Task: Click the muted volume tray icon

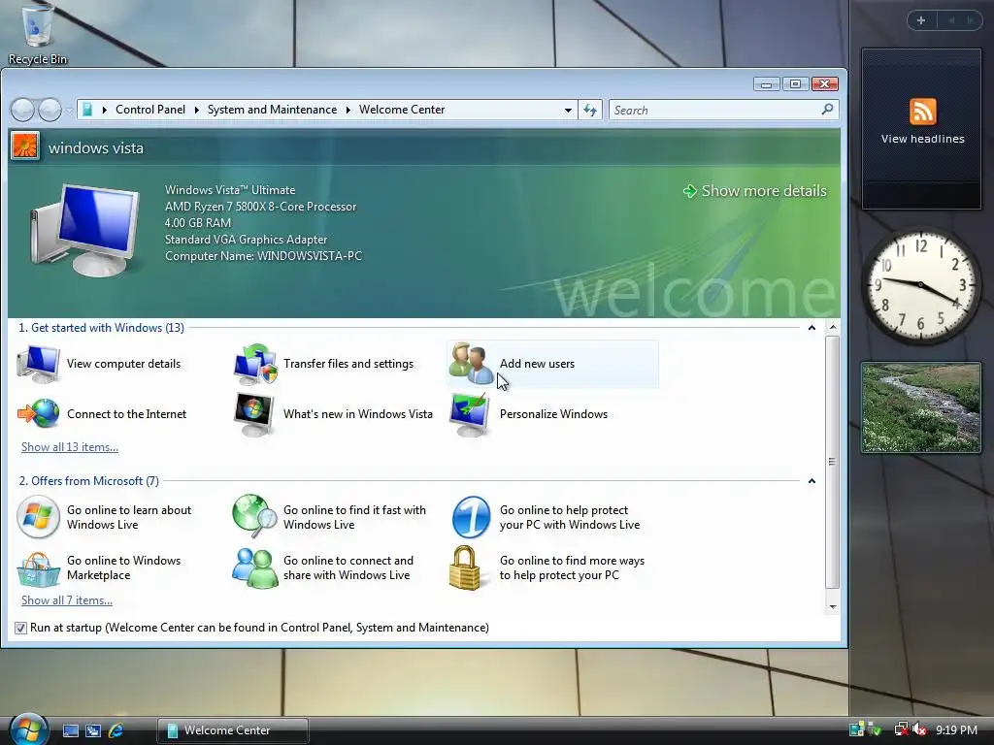Action: pos(920,729)
